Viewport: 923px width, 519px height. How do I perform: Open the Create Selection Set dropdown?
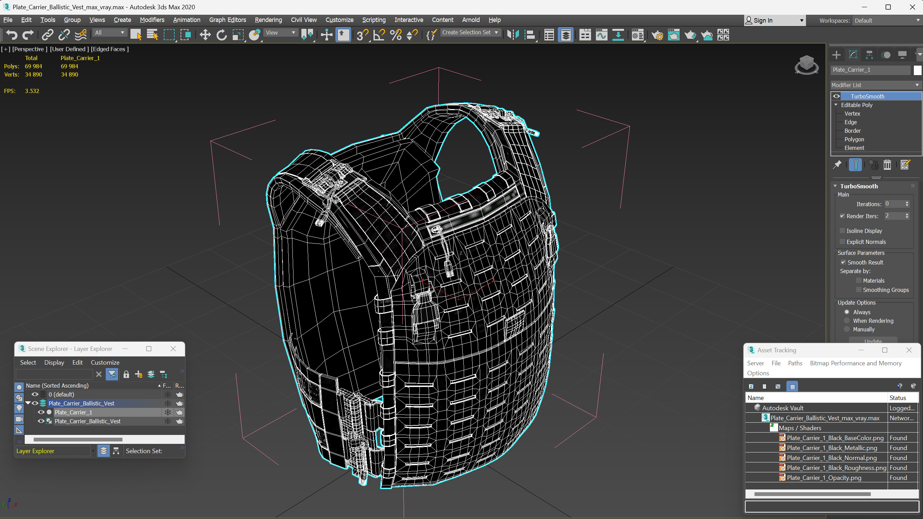[x=470, y=33]
